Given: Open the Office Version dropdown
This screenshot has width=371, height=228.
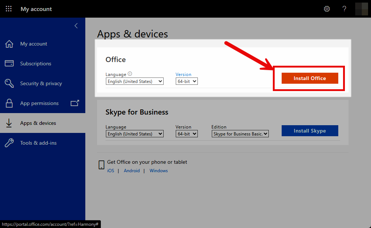Looking at the screenshot, I should [186, 81].
